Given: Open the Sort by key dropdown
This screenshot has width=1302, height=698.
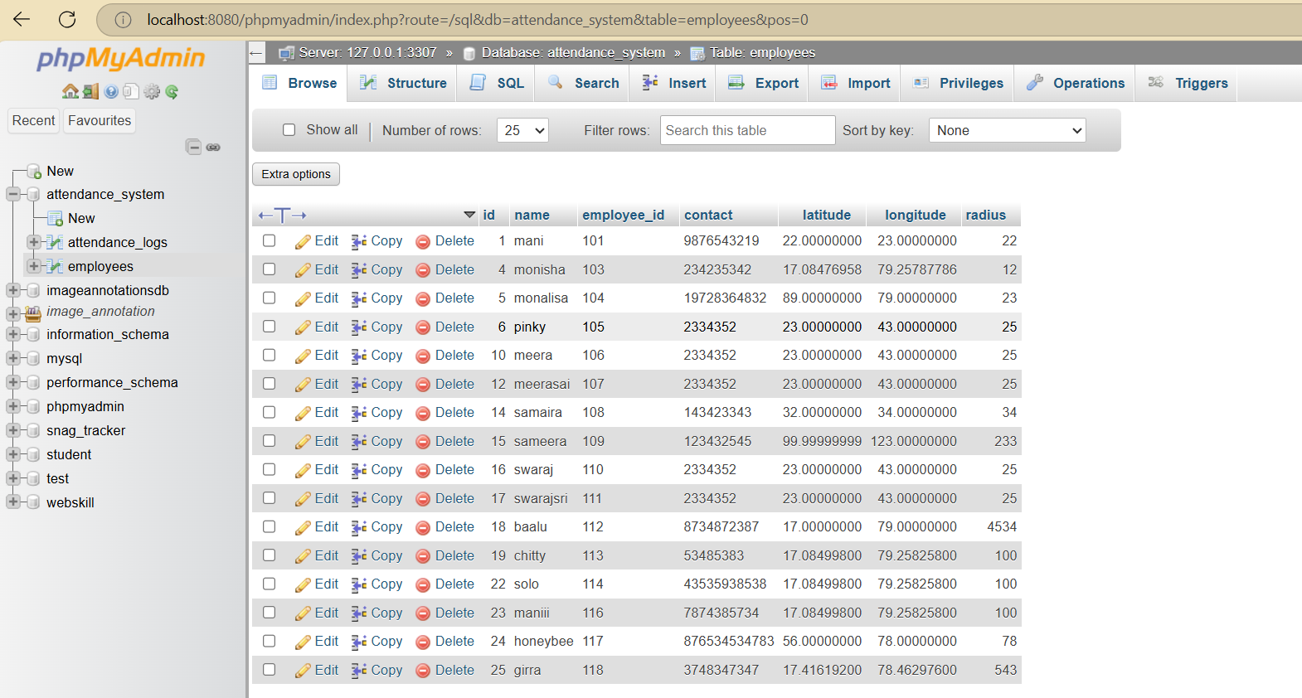Looking at the screenshot, I should point(1008,130).
